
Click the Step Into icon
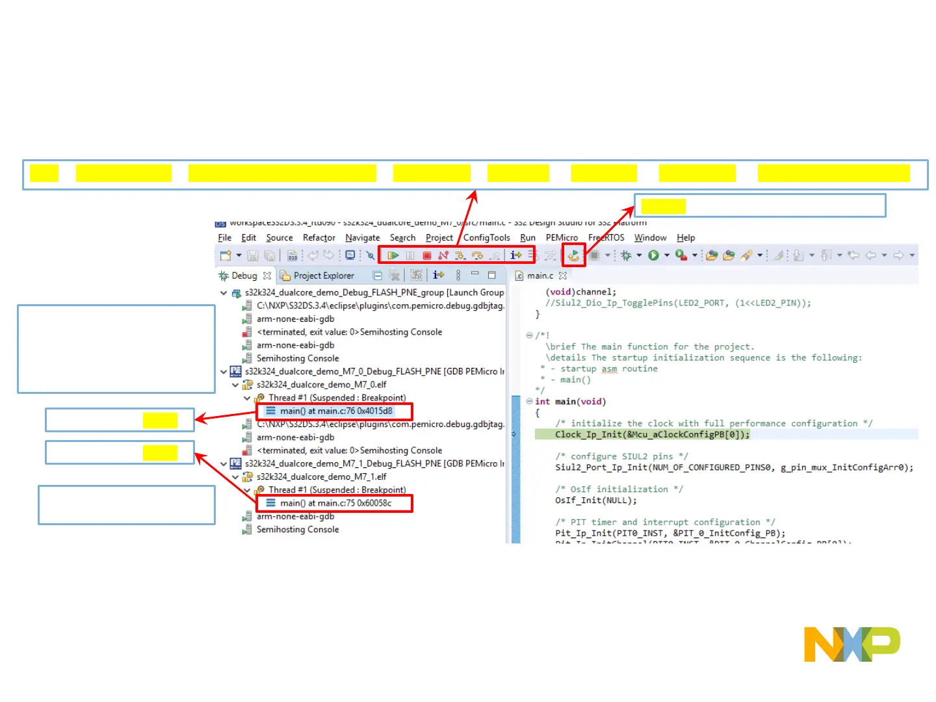pos(460,255)
